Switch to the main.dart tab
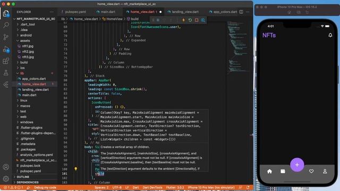This screenshot has width=340, height=191. (108, 12)
